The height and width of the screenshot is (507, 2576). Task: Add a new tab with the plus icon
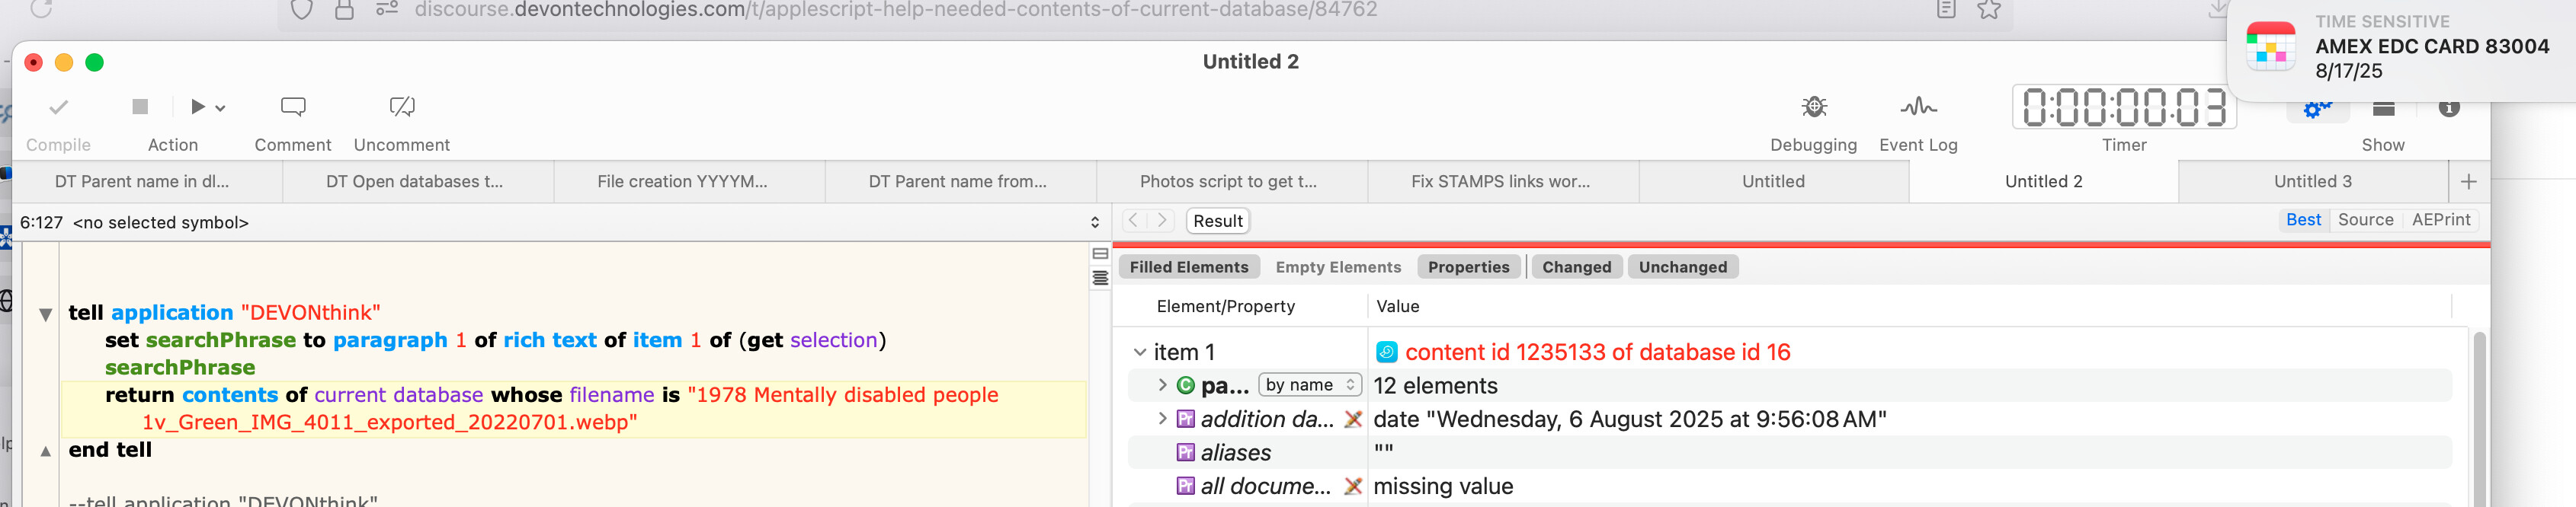click(x=2468, y=182)
